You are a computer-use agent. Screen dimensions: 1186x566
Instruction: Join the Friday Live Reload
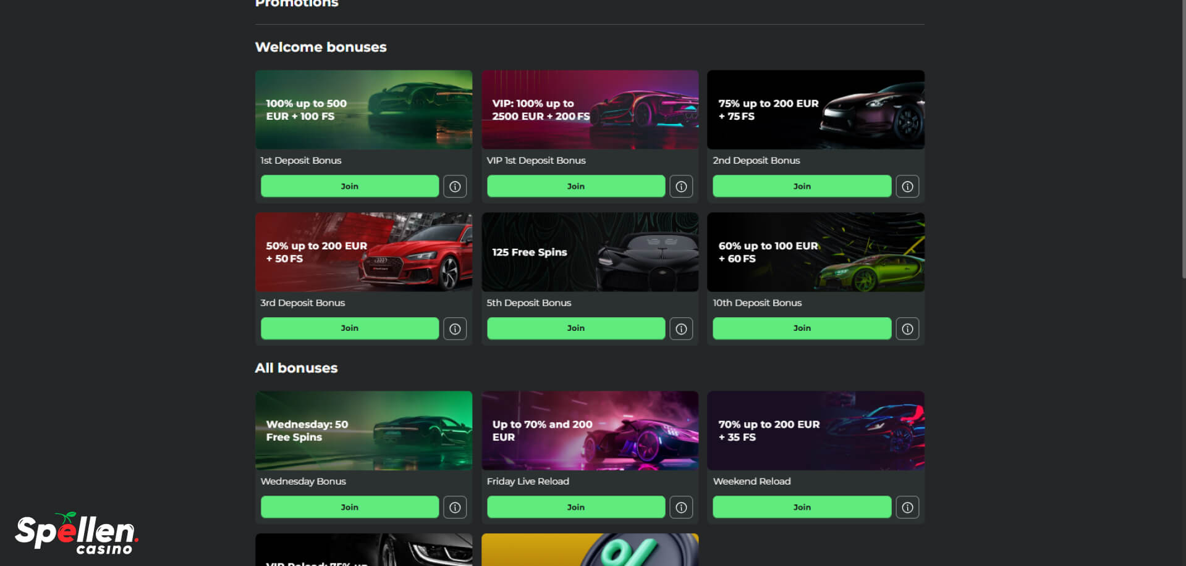tap(575, 507)
